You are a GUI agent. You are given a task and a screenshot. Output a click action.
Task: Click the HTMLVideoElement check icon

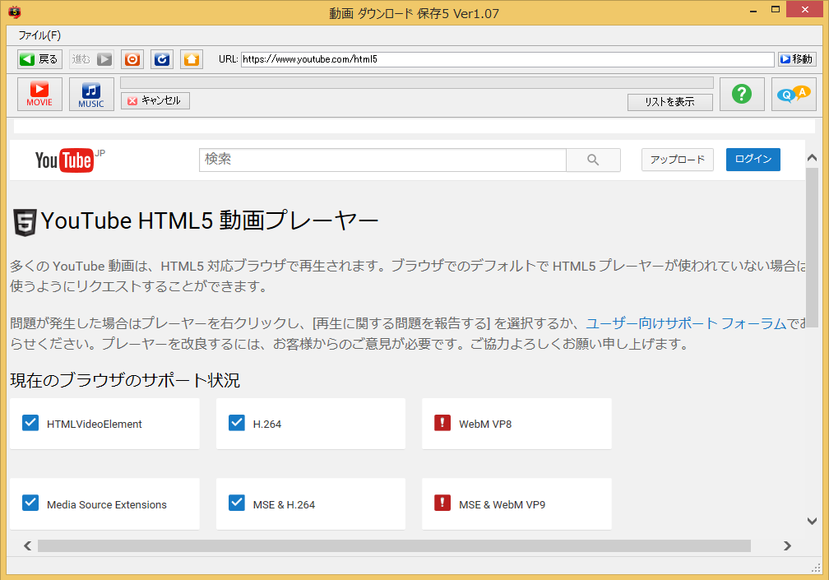coord(30,423)
